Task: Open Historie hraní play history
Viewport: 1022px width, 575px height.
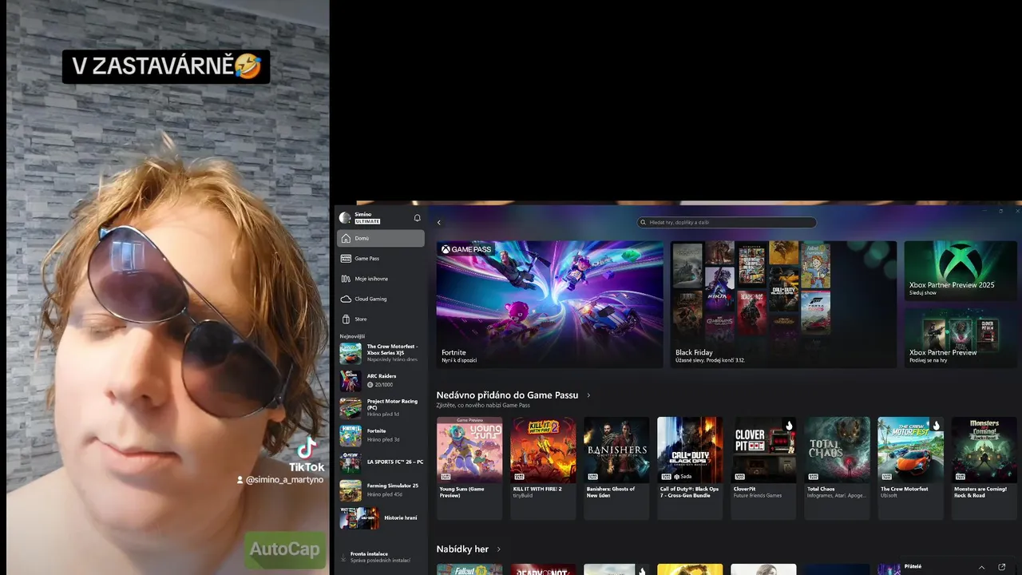Action: [x=381, y=517]
